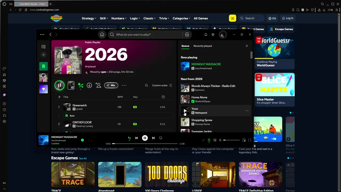The height and width of the screenshot is (192, 341).
Task: Click yellow random game button
Action: [232, 18]
